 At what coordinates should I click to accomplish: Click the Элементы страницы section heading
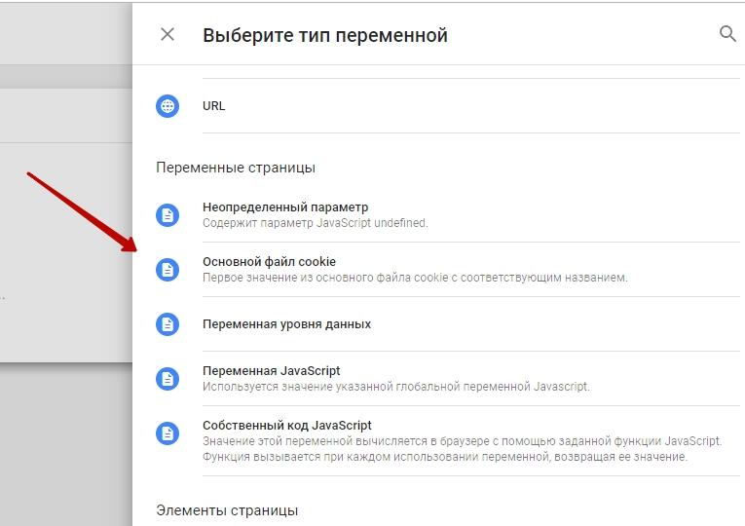pyautogui.click(x=227, y=510)
